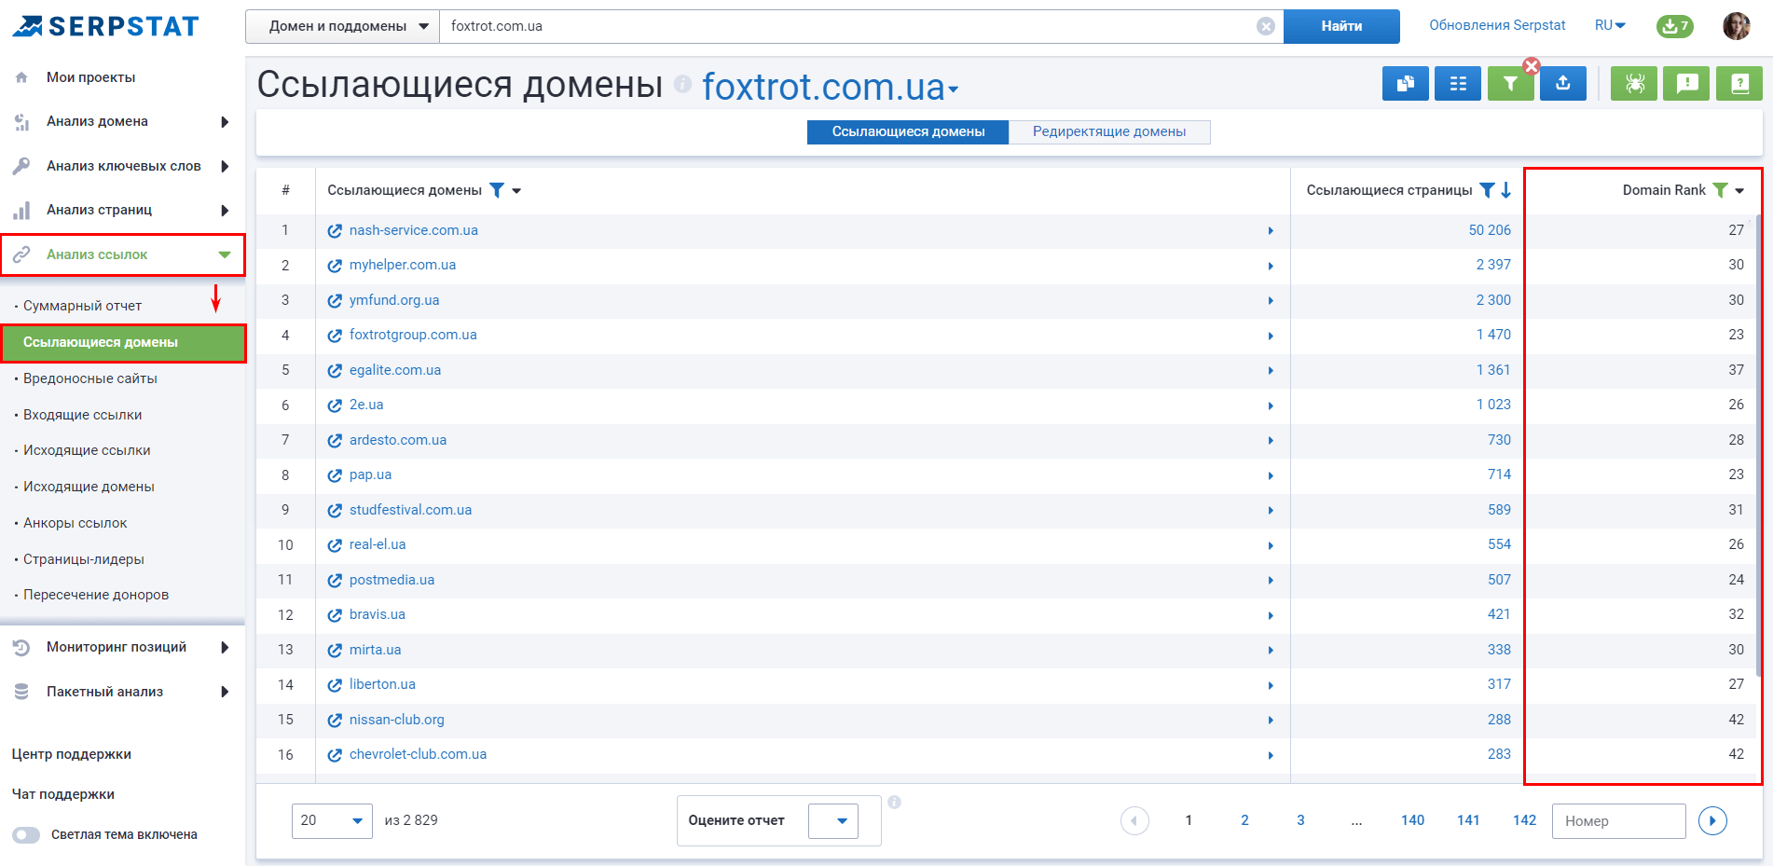Open external link icon for myhelper.com.ua
The width and height of the screenshot is (1773, 866).
(335, 266)
